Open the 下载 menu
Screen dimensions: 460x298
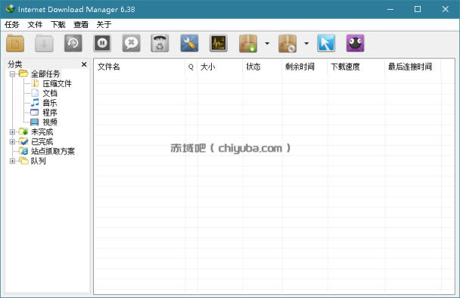pos(57,25)
